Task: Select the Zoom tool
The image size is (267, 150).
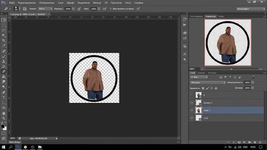Action: [4, 118]
